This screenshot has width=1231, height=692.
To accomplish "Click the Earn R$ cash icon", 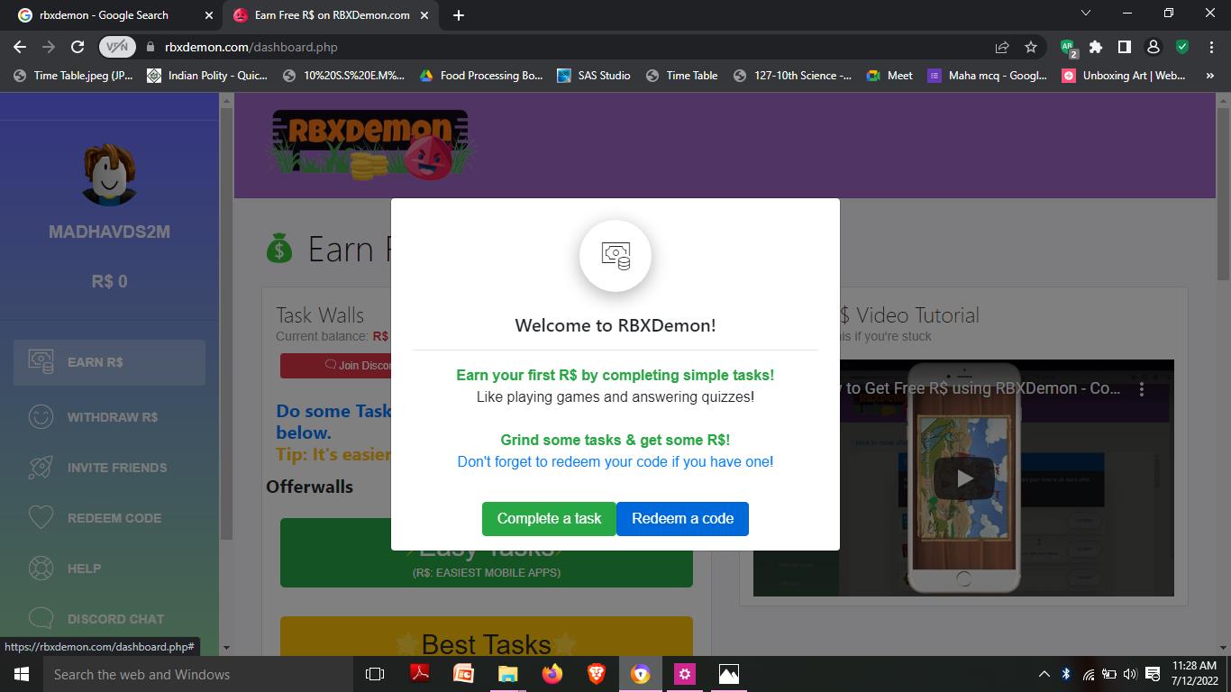I will click(41, 361).
